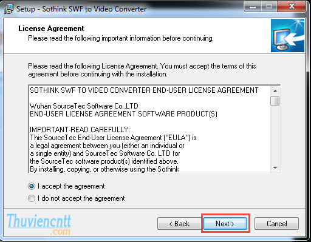Screen dimensions: 311x242
Task: Click line 'the SourceTec software product(s) identified above.'
Action: click(x=104, y=161)
